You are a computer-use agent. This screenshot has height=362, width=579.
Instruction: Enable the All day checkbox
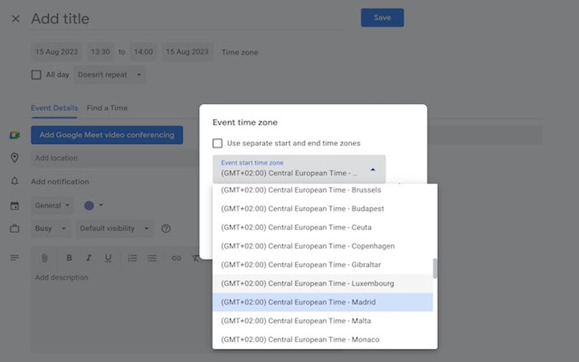tap(36, 74)
